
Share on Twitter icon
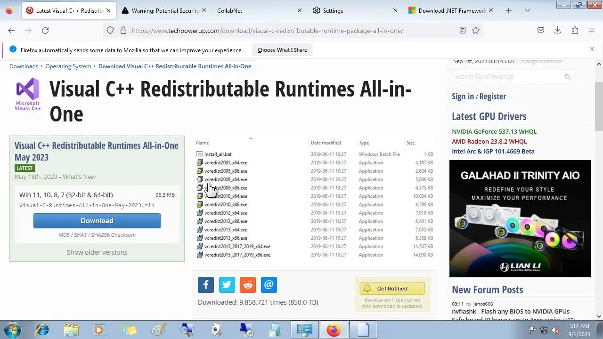227,285
